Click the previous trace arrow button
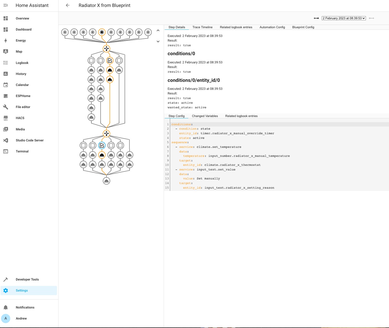389x328 pixels. [x=316, y=18]
